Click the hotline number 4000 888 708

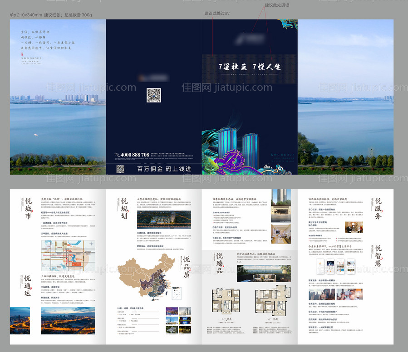(128, 155)
